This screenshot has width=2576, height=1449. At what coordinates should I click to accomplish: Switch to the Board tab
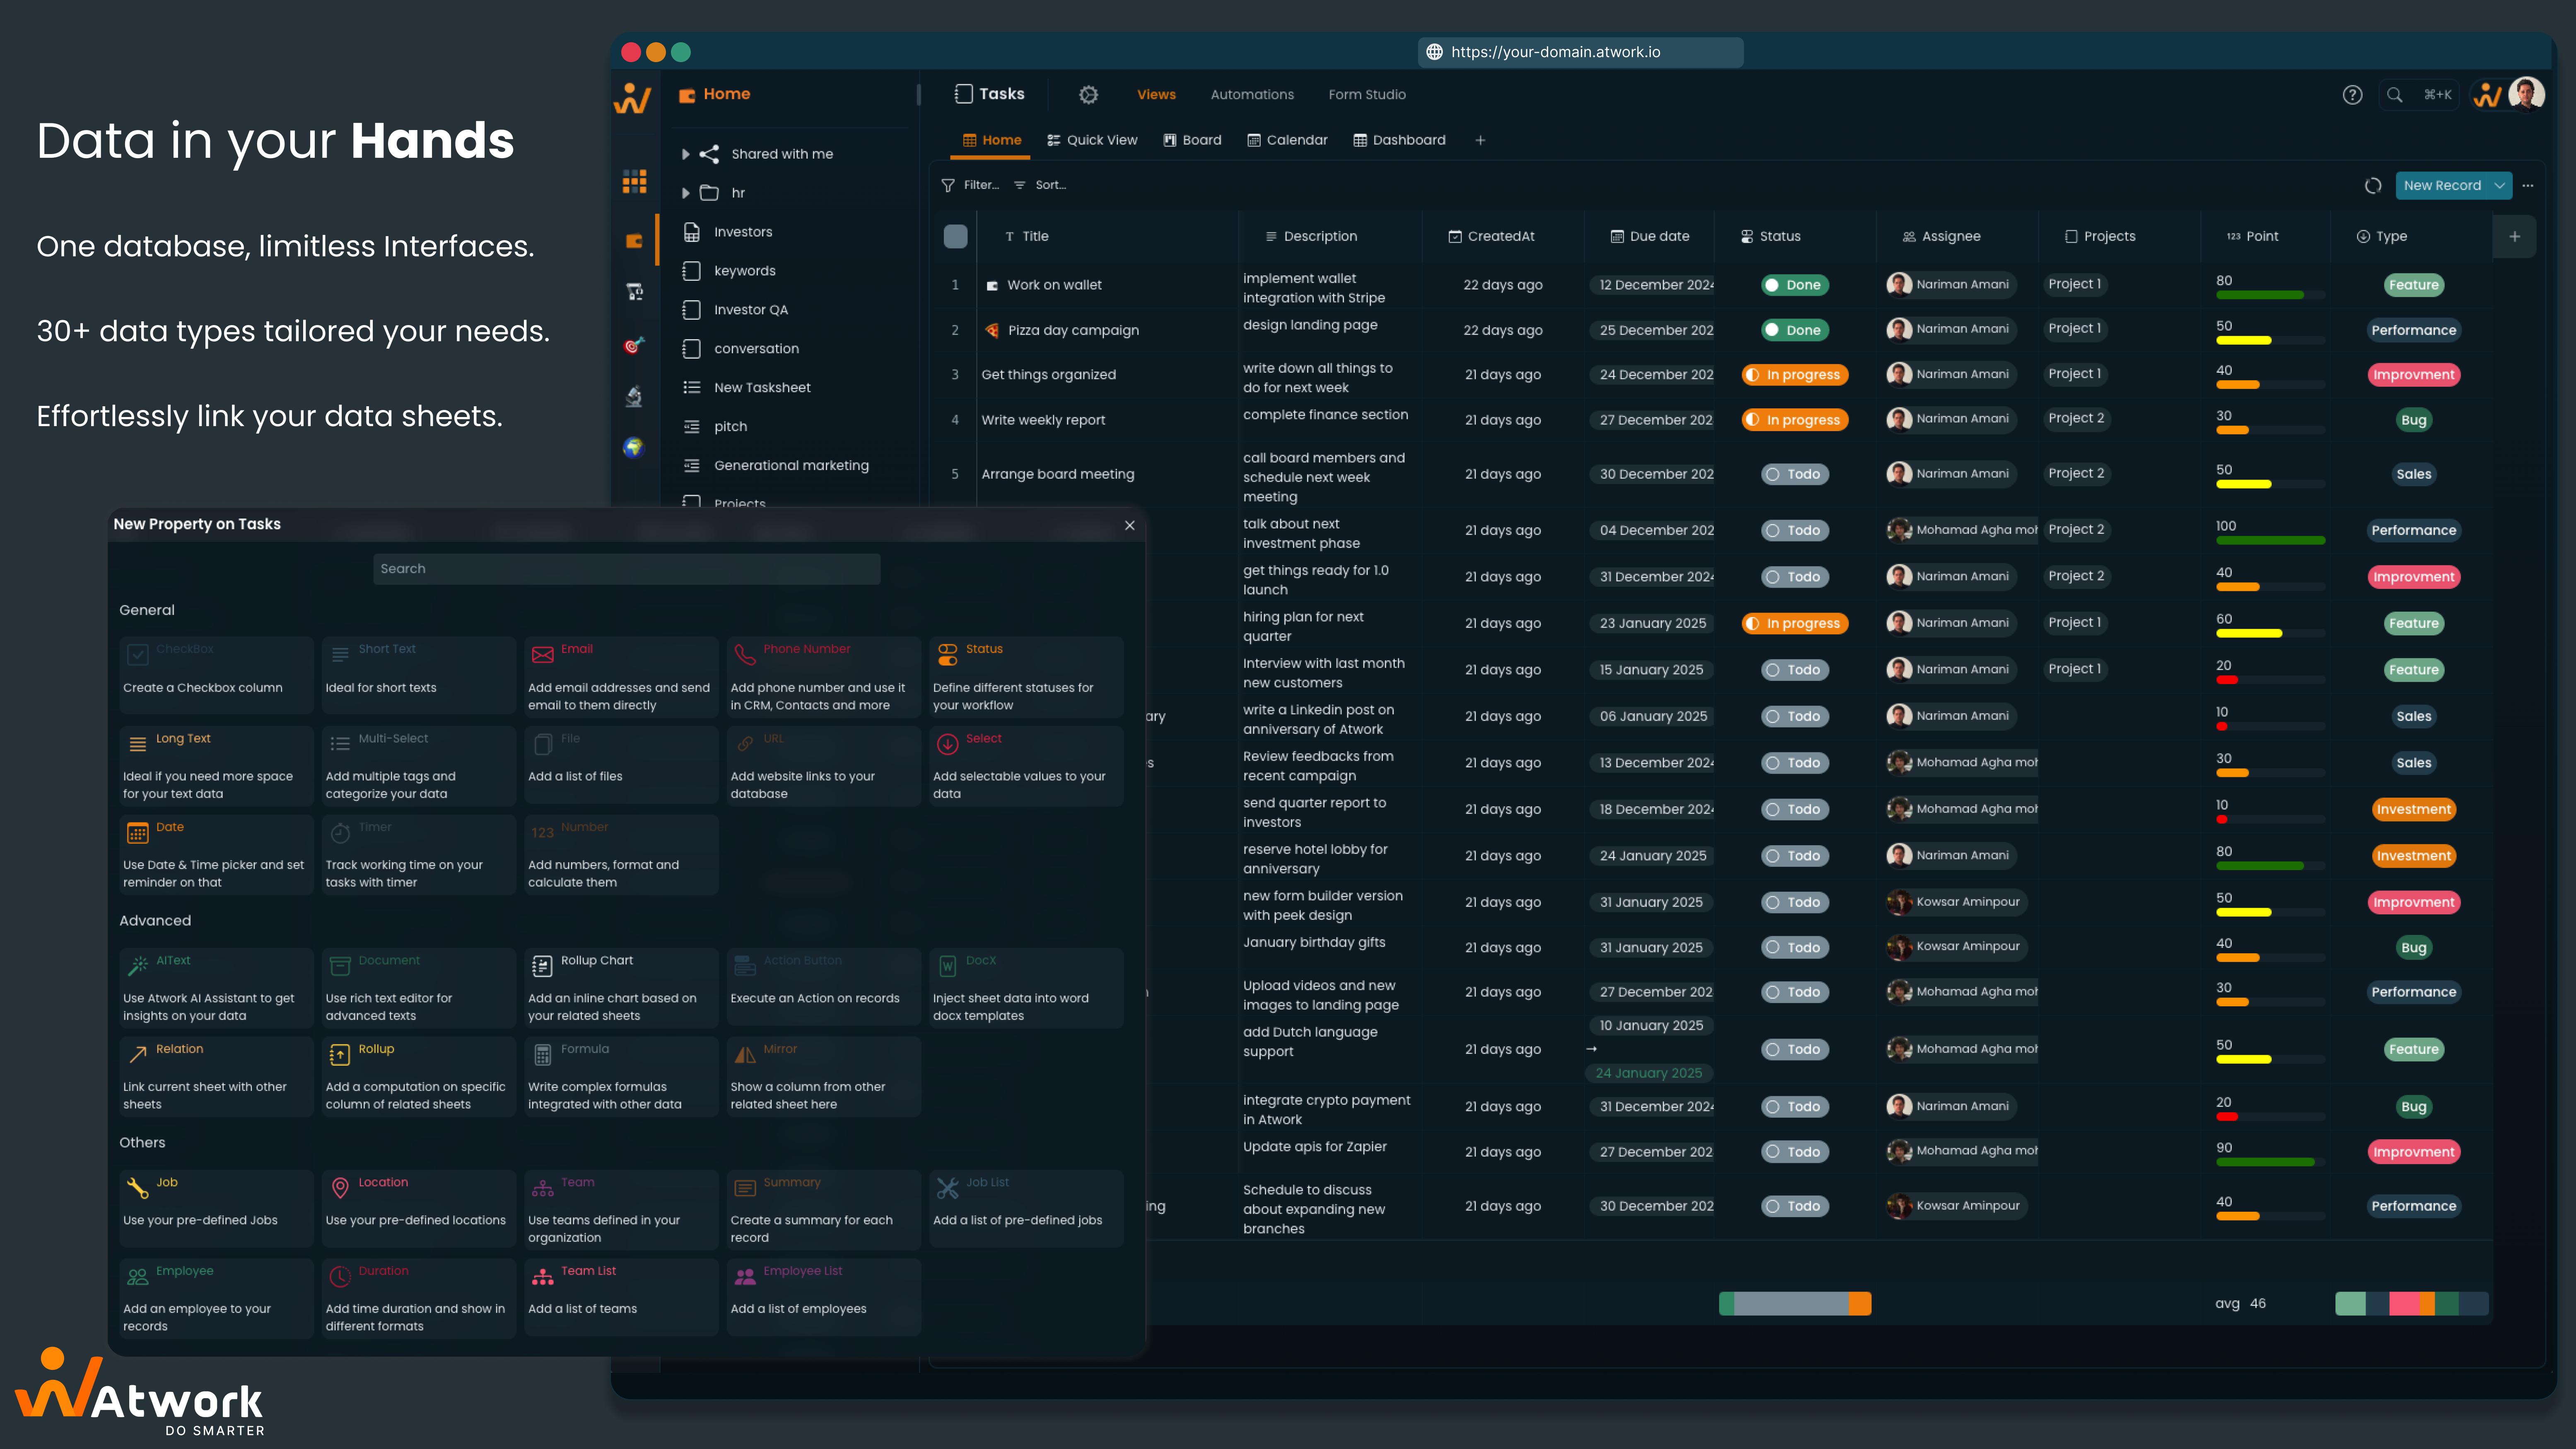[1192, 140]
